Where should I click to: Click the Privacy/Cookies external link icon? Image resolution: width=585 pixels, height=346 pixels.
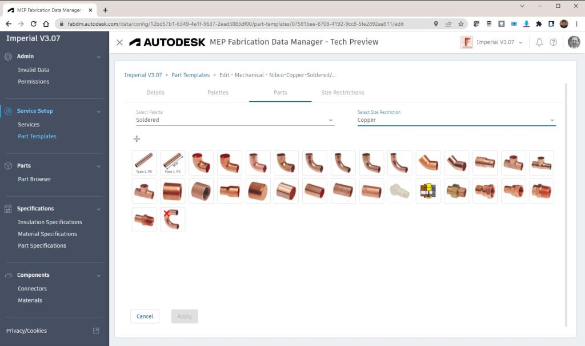tap(96, 331)
